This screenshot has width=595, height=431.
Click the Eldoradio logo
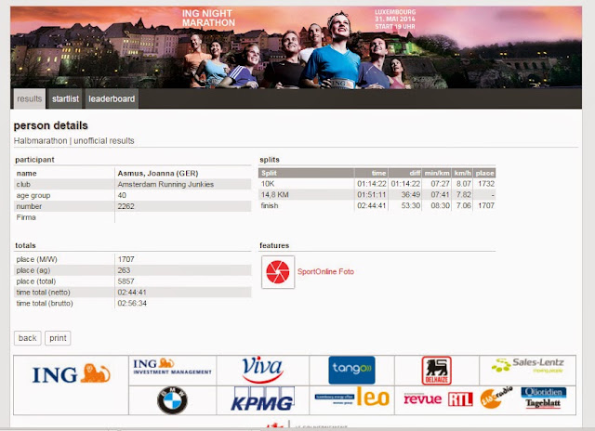click(496, 398)
